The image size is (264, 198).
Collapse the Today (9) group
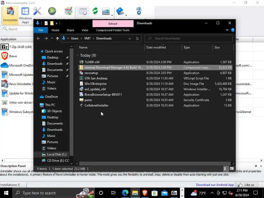[78, 55]
